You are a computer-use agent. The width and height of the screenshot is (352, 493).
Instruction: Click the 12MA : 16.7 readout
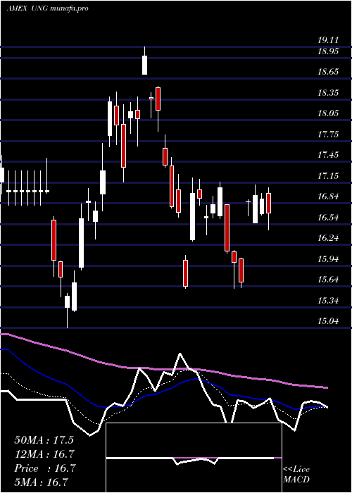pyautogui.click(x=44, y=454)
